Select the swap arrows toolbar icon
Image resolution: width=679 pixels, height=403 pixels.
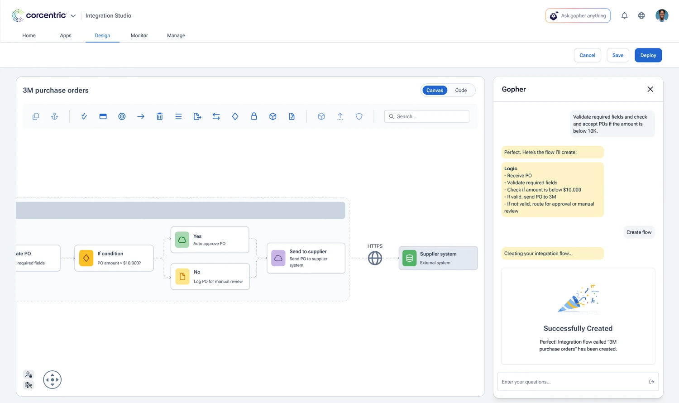tap(216, 116)
